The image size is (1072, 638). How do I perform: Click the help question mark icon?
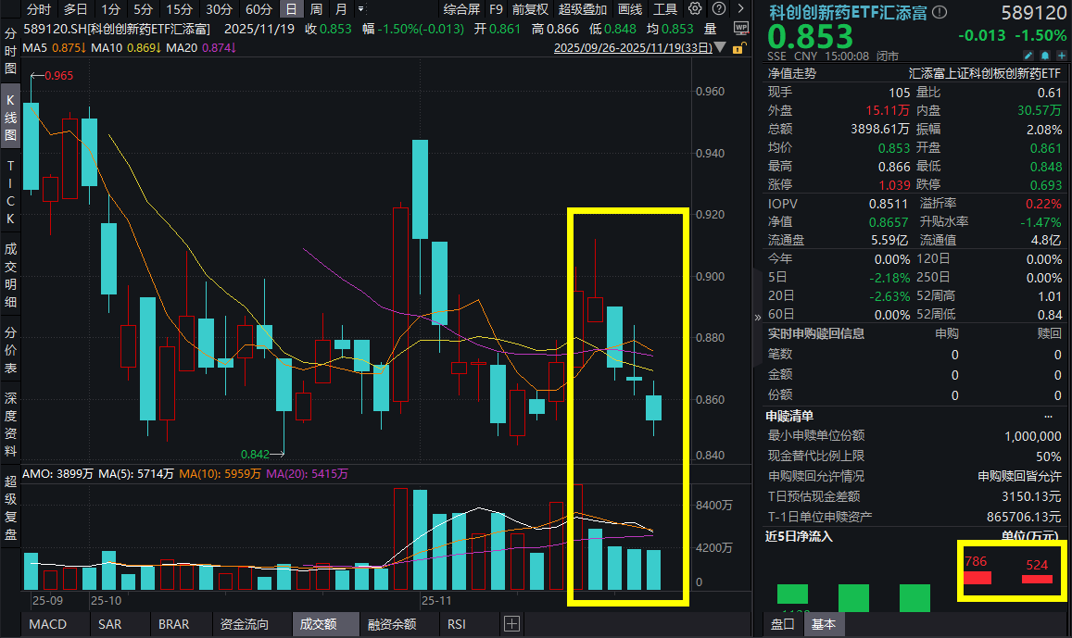point(718,8)
